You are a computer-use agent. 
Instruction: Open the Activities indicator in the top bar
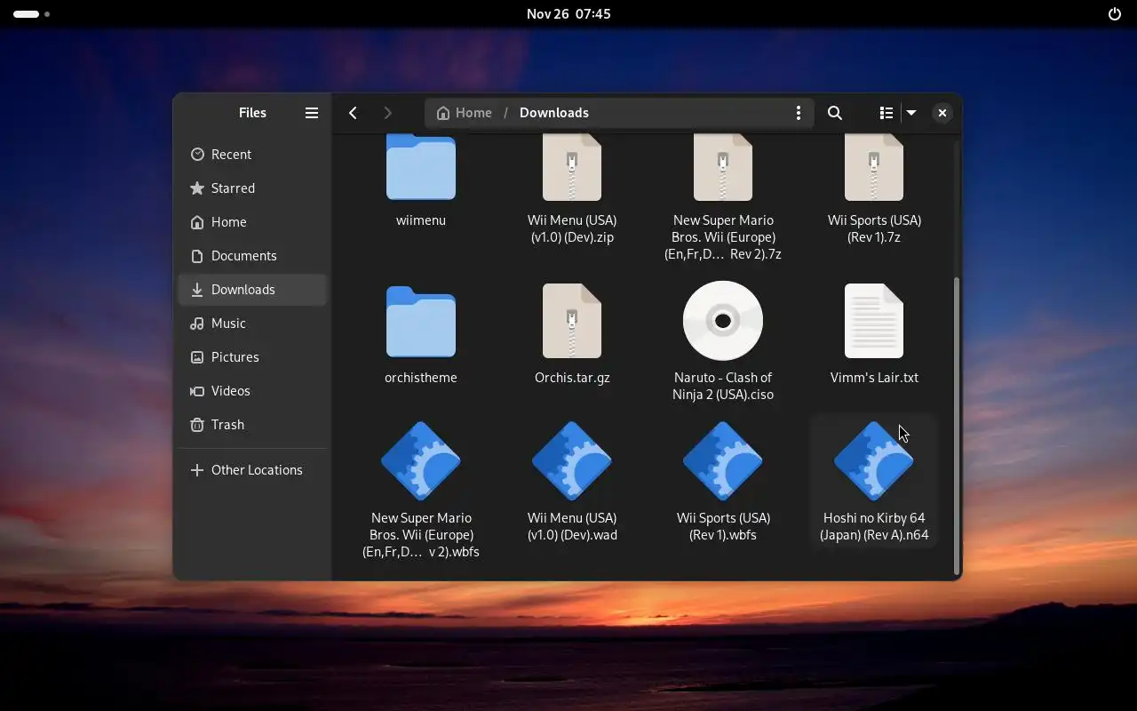31,14
